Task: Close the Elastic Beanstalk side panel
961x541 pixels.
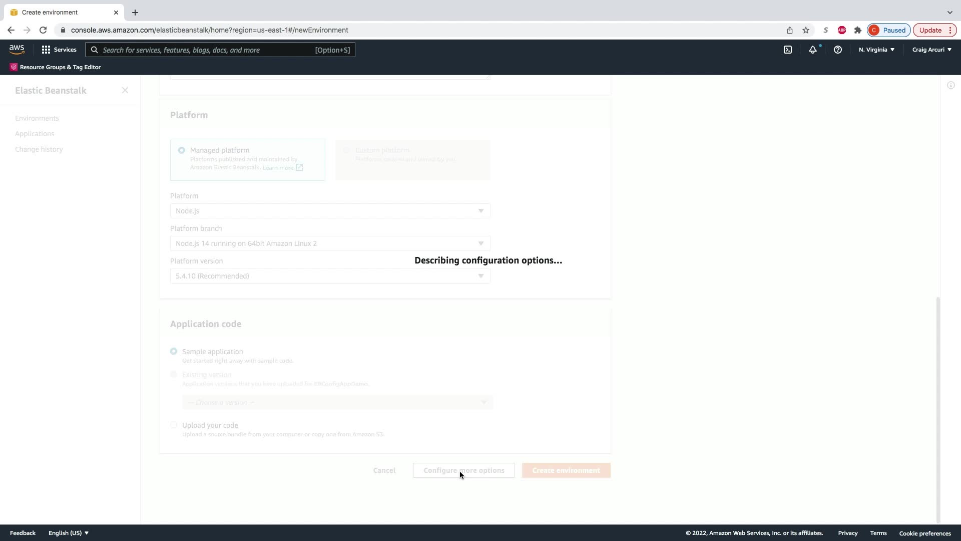Action: tap(125, 90)
